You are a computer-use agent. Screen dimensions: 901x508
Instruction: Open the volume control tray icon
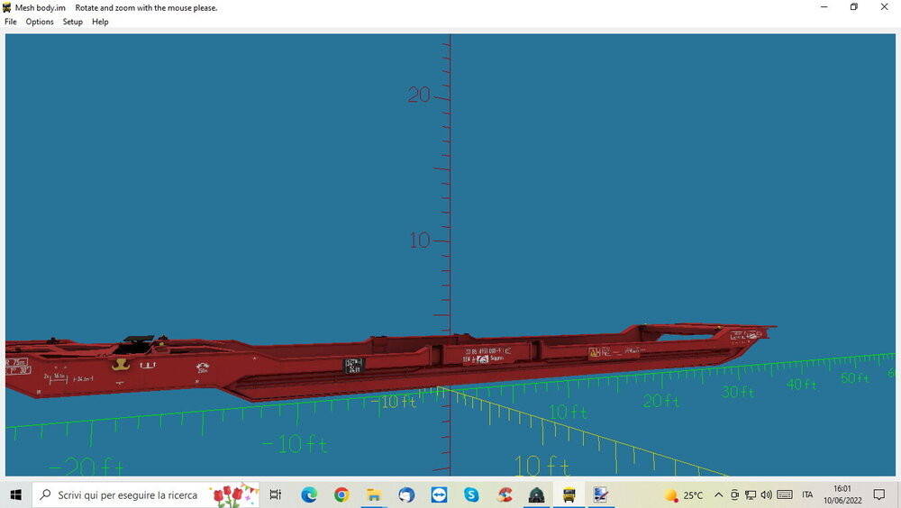click(766, 494)
